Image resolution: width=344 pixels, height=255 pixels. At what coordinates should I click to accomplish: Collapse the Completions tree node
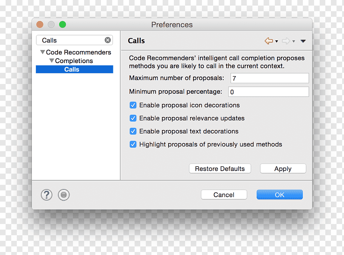pyautogui.click(x=52, y=60)
